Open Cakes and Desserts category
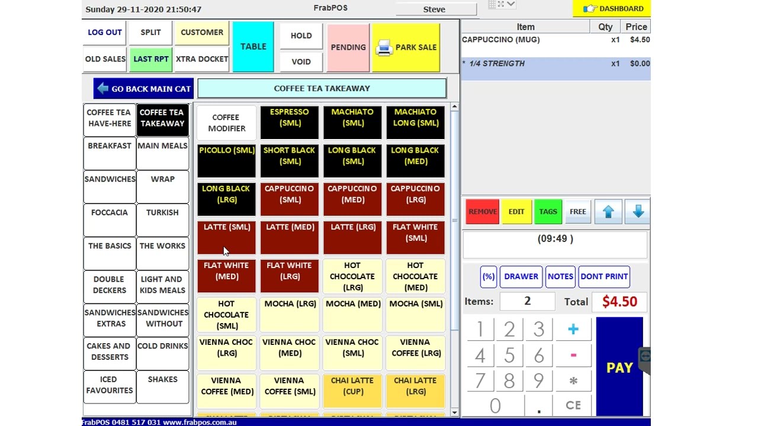 pos(110,353)
